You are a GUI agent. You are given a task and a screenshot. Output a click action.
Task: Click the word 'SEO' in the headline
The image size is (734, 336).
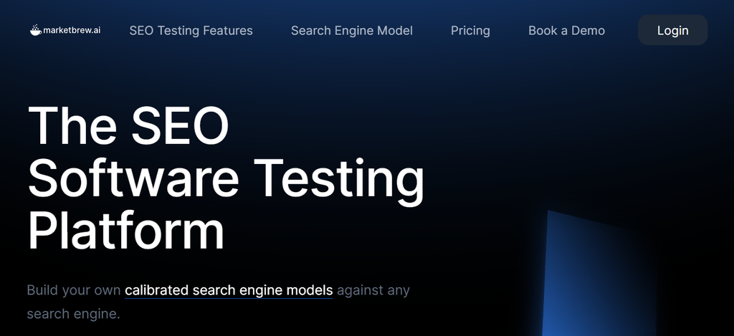[x=181, y=125]
